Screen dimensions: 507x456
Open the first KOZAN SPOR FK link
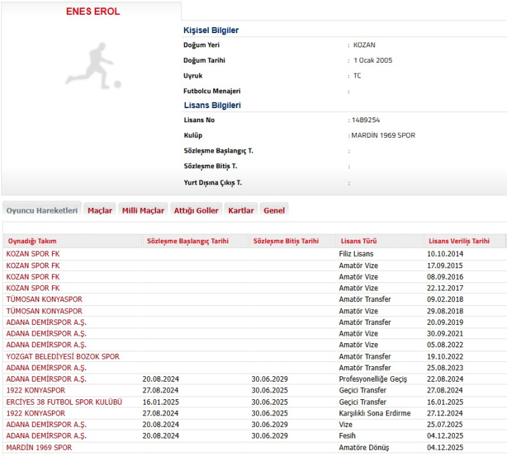[x=33, y=254]
